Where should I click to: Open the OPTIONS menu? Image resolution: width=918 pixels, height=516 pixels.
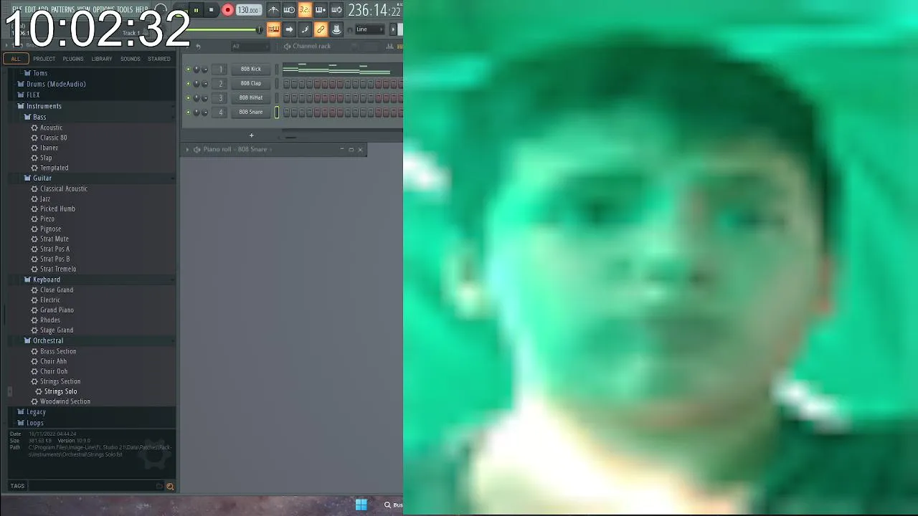(x=103, y=9)
